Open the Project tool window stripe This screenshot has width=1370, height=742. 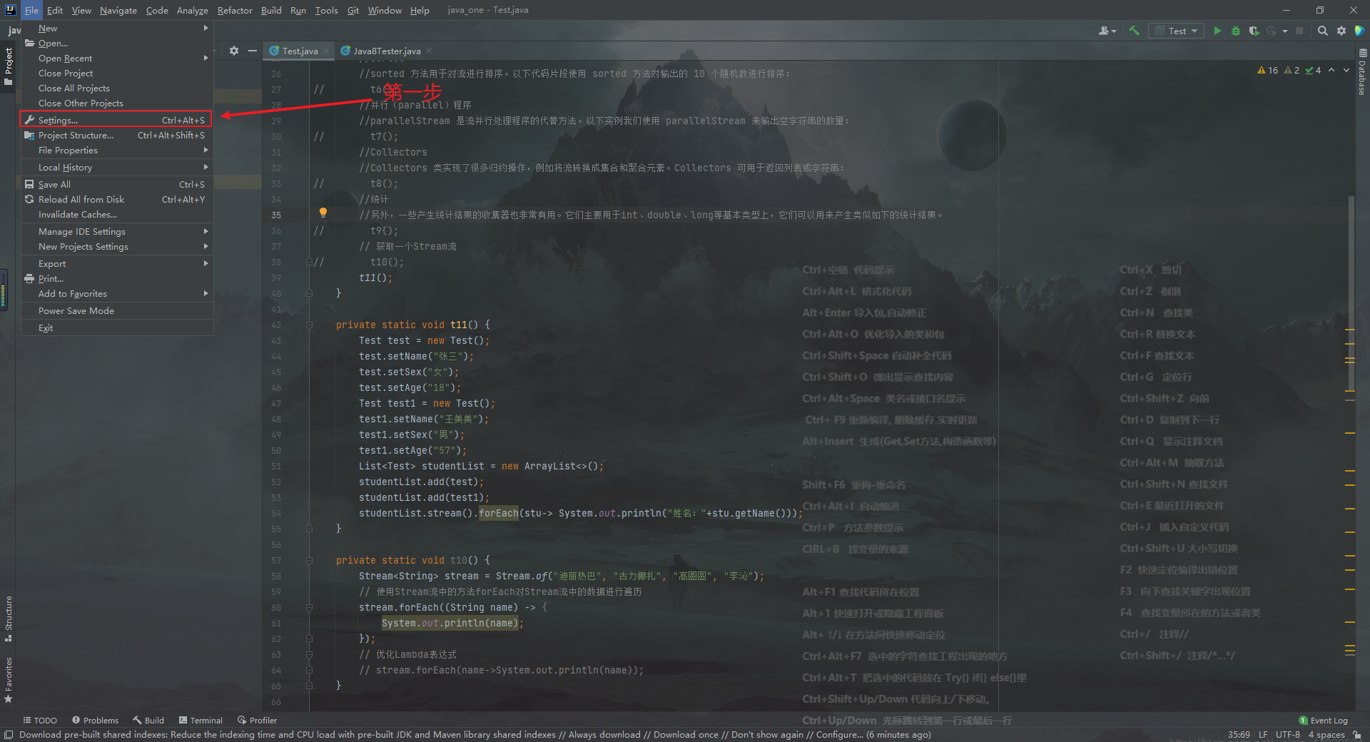click(x=9, y=66)
